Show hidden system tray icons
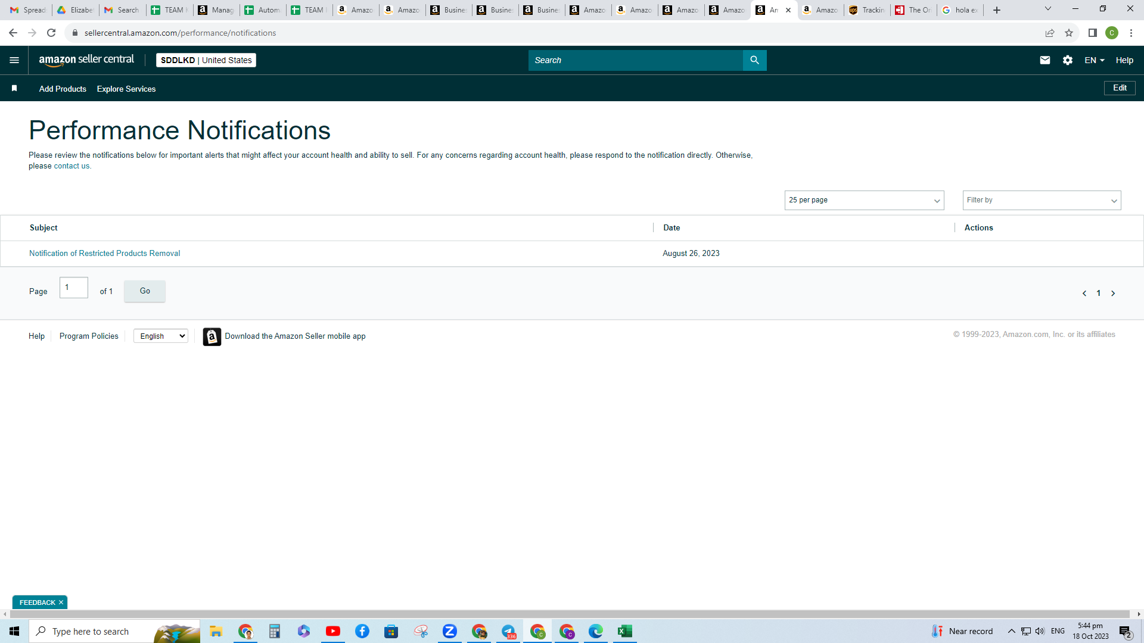This screenshot has width=1144, height=643. coord(1011,631)
